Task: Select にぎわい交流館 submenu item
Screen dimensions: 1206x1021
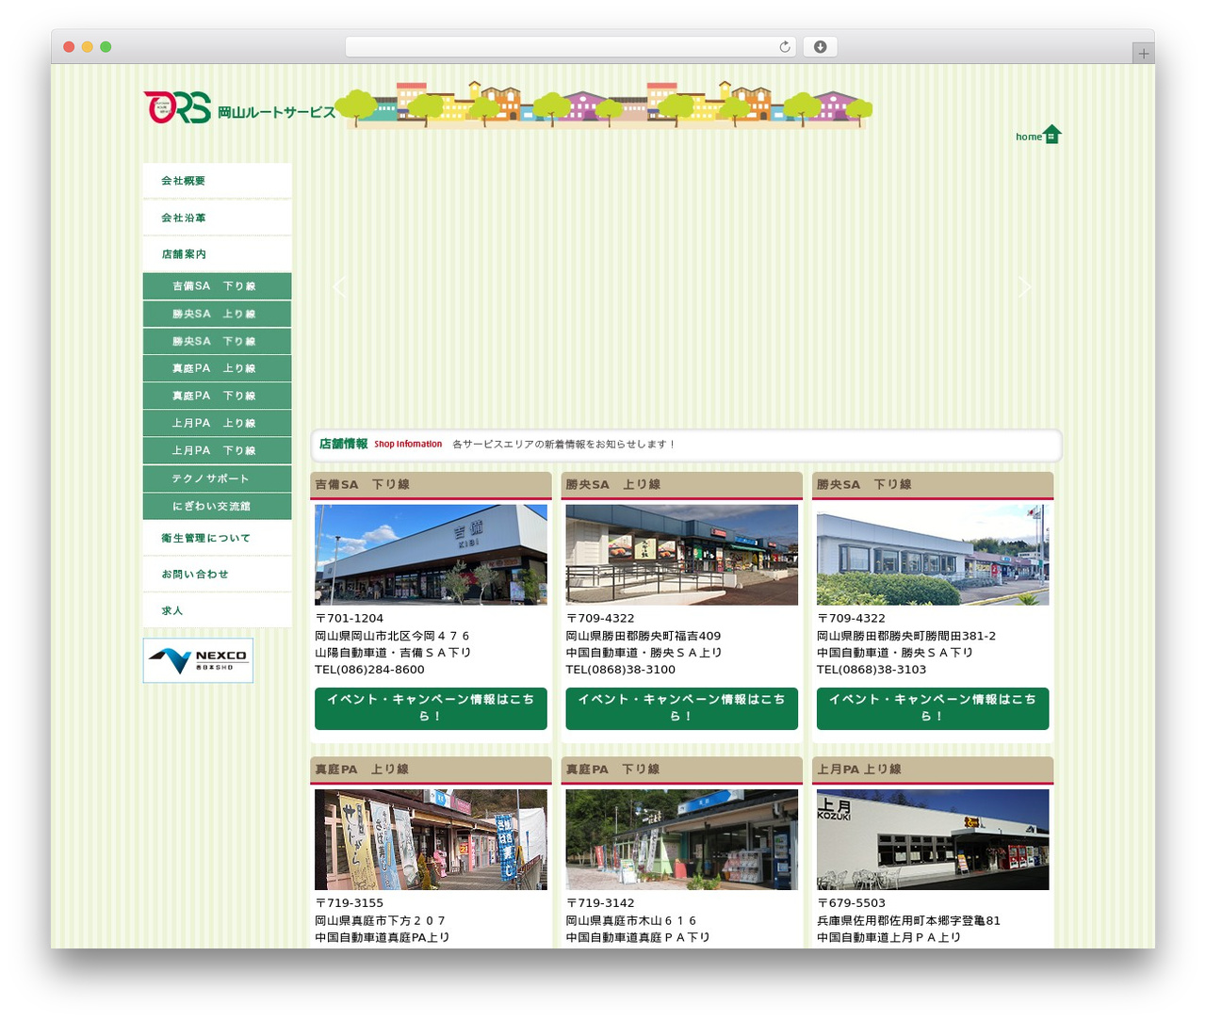Action: [217, 506]
